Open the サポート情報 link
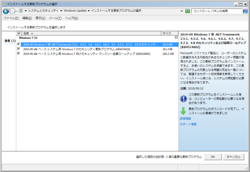The height and width of the screenshot is (172, 250). coord(188,124)
